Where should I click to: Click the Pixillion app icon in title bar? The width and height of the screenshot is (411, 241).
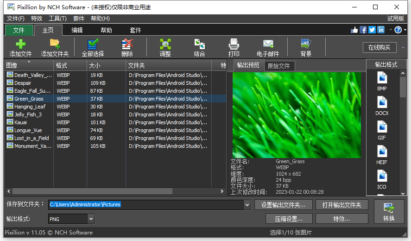point(11,7)
